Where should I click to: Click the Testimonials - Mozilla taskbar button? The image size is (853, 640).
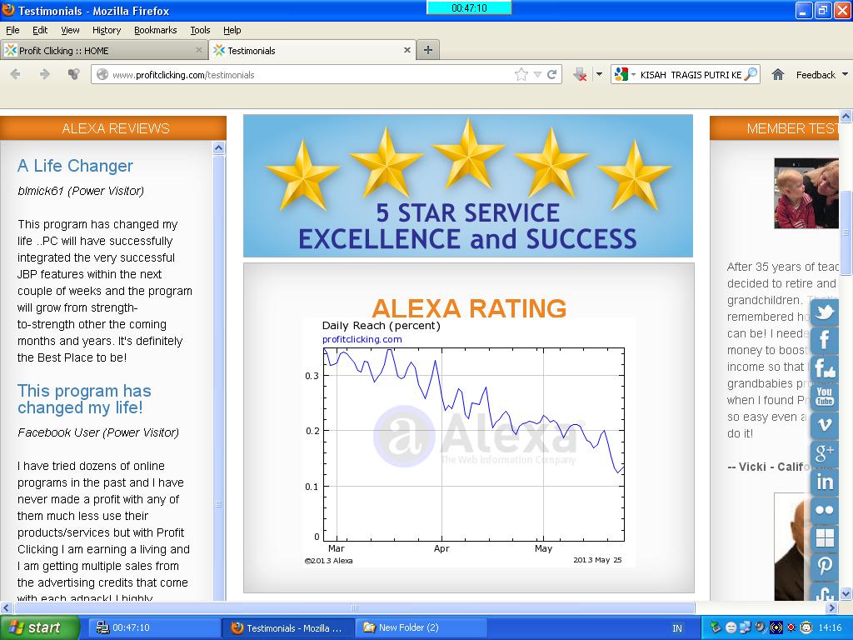point(288,627)
